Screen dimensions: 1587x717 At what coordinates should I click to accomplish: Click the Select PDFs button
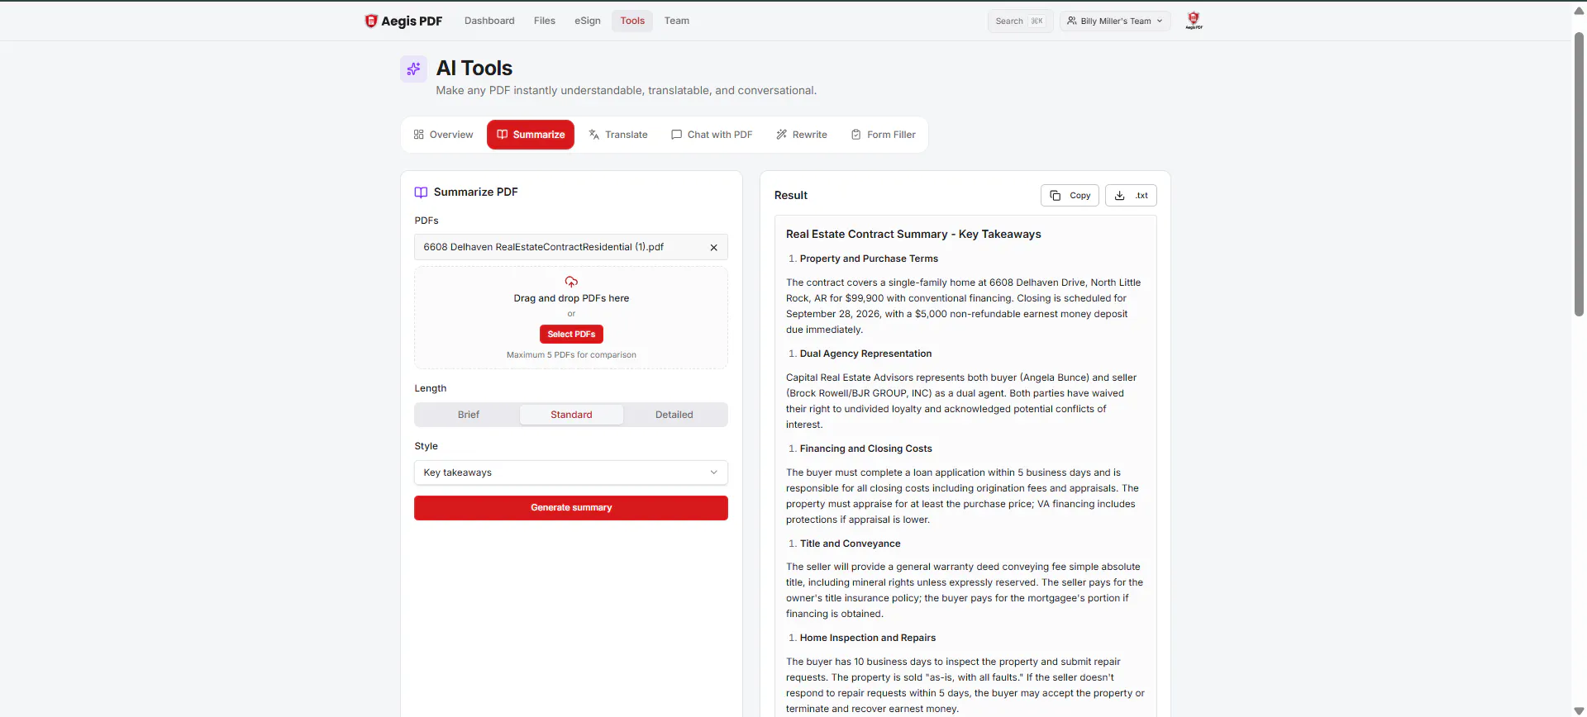point(571,334)
